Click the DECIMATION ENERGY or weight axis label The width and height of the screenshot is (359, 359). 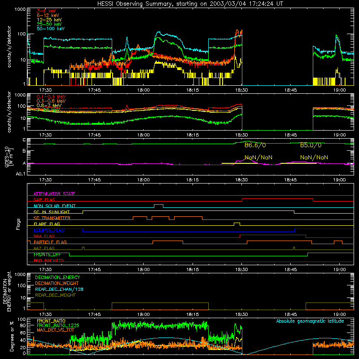[x=7, y=291]
